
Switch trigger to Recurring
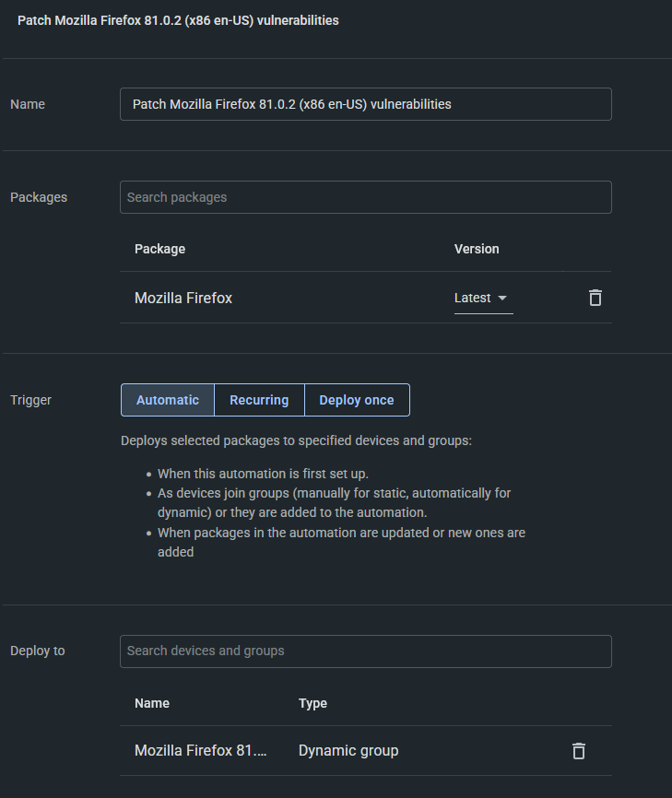tap(259, 400)
